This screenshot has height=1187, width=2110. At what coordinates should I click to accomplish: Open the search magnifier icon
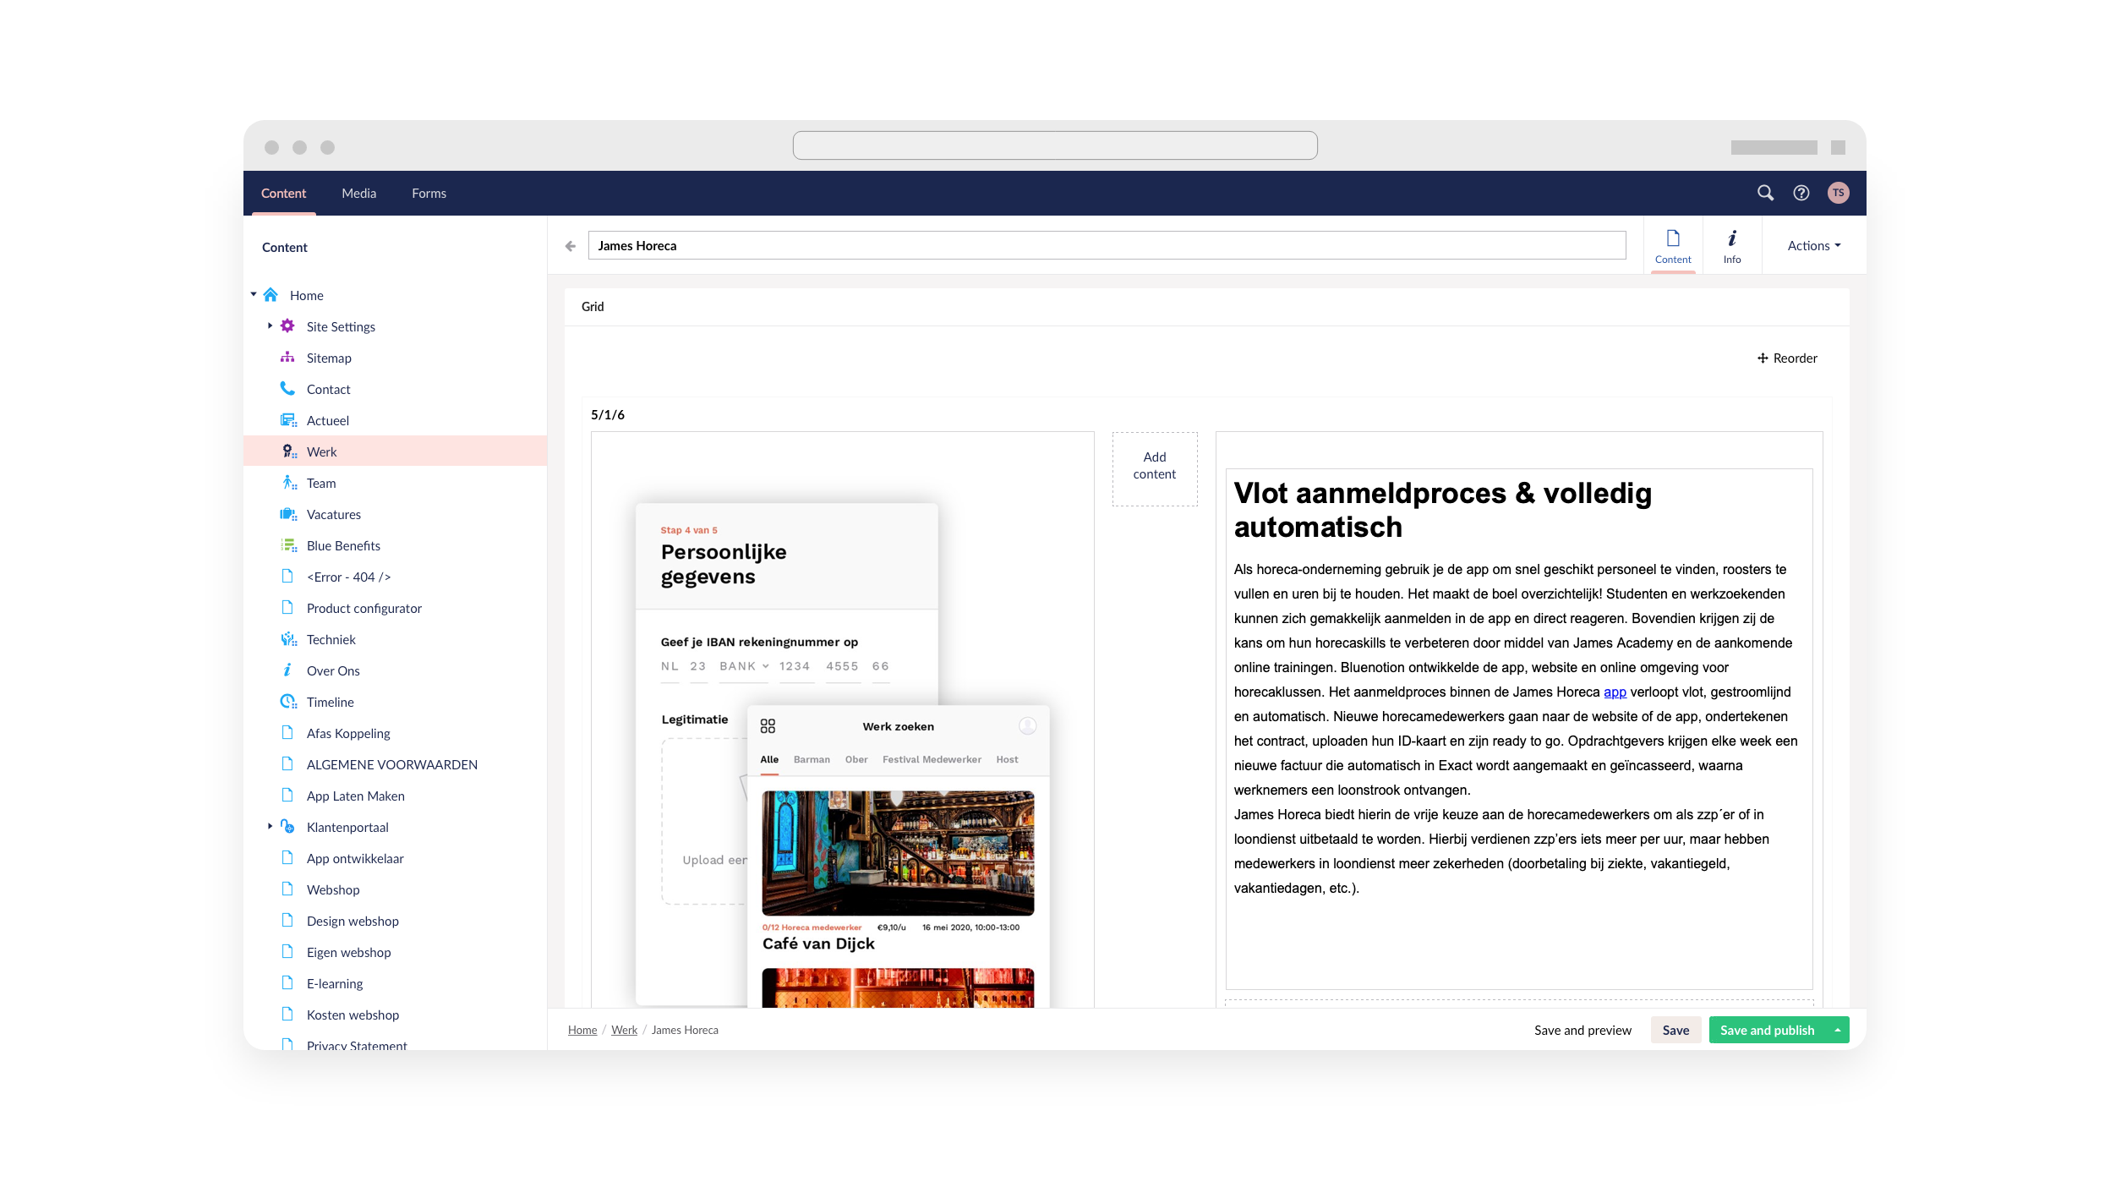1765,193
